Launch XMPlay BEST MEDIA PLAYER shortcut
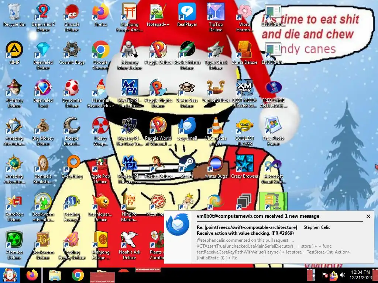Viewport: 378px width, 283px height. 244,94
